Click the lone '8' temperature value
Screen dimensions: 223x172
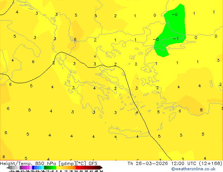click(x=201, y=110)
